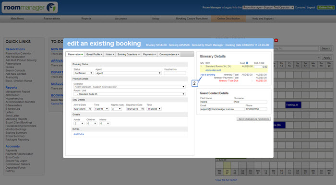Screen dimensions: 336x185
Task: Click Search Contacts quick link
Action: coord(15,70)
